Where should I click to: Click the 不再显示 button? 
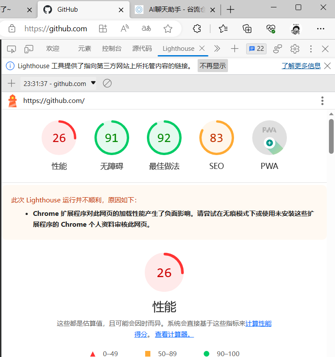(x=213, y=66)
